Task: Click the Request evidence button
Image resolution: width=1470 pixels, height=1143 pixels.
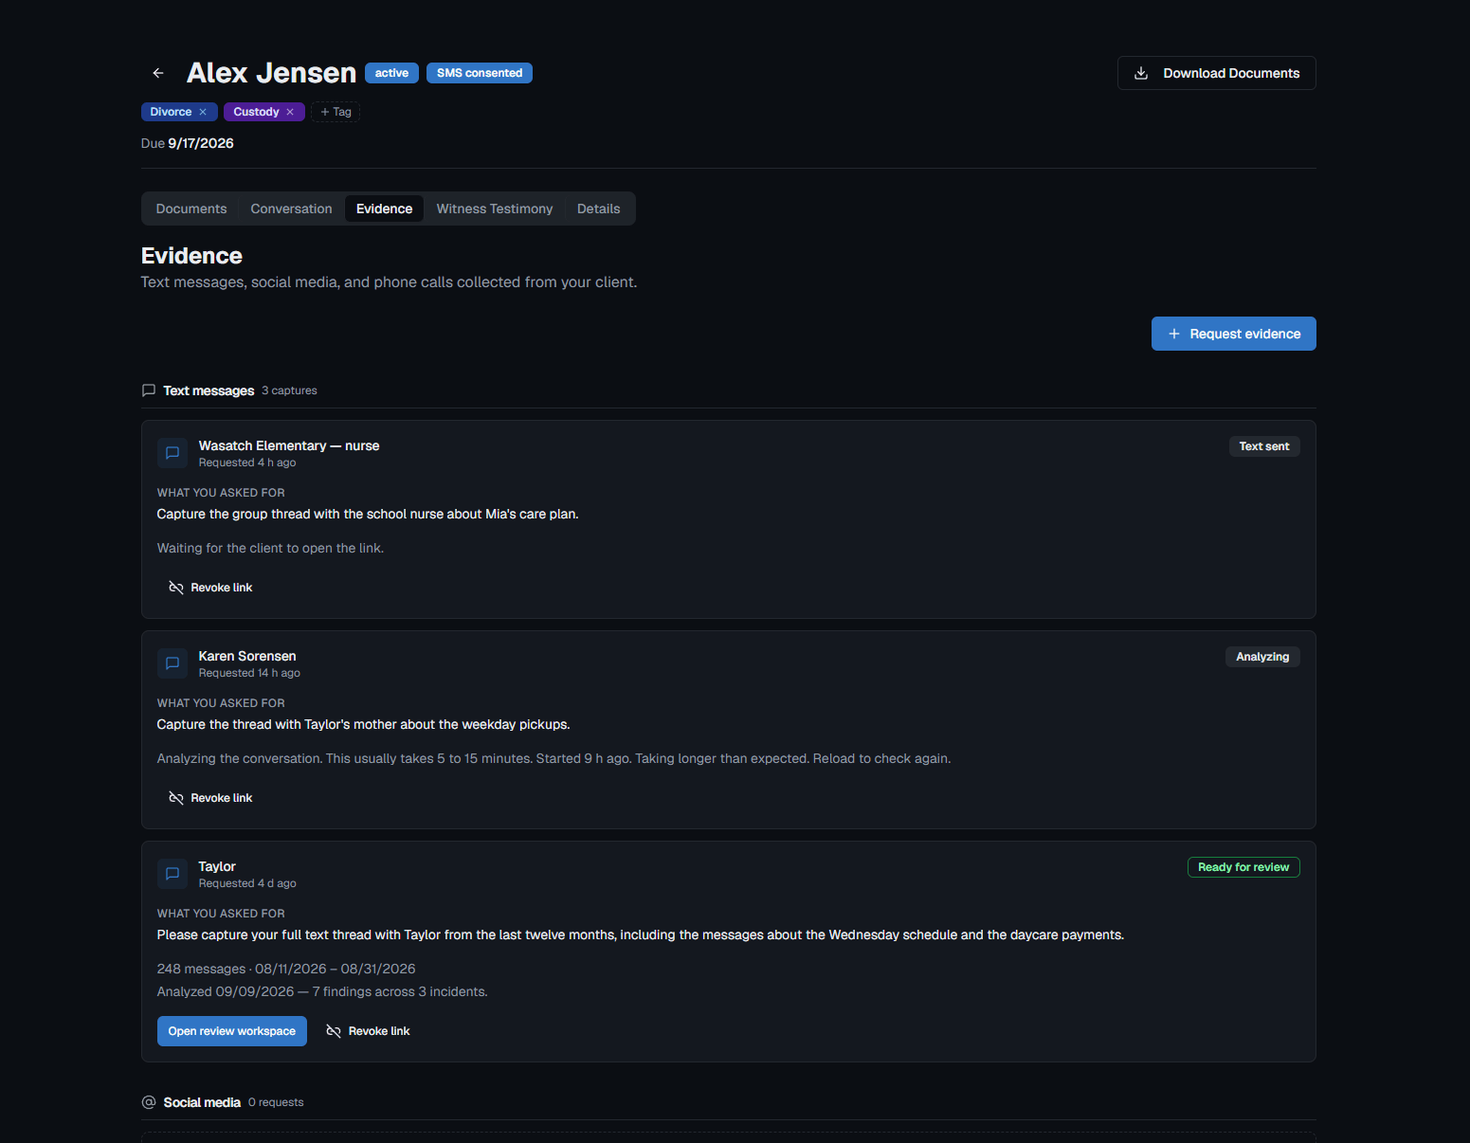Action: point(1234,334)
